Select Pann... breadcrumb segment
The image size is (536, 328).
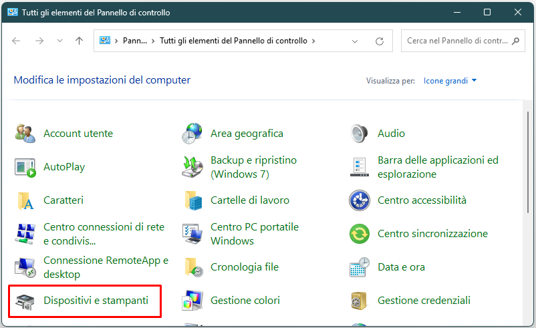click(x=135, y=41)
